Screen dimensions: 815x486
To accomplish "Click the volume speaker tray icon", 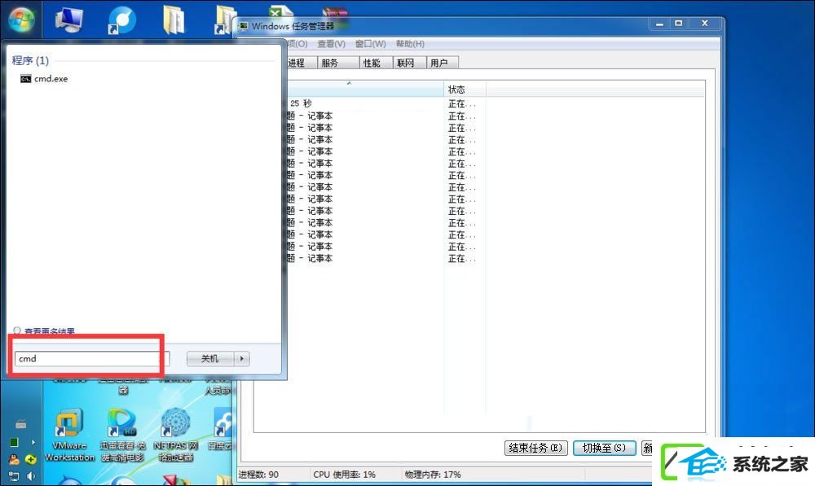I will point(31,475).
